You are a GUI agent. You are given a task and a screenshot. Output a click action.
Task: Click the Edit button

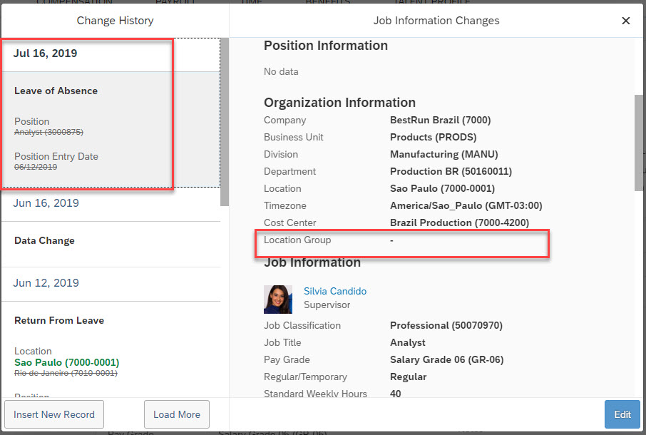click(622, 414)
